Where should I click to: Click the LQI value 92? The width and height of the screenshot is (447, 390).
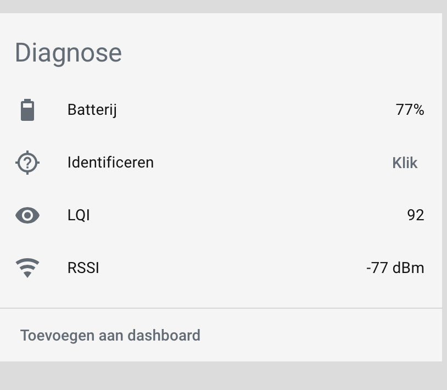[x=416, y=215]
